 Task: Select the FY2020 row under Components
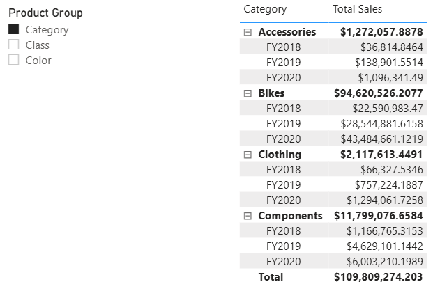click(283, 262)
